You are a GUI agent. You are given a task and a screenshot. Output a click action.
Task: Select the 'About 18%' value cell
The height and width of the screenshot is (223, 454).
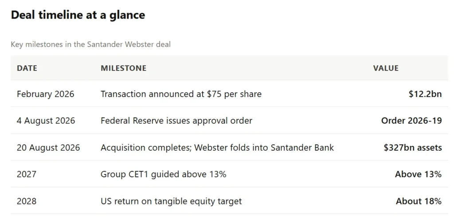pyautogui.click(x=419, y=201)
